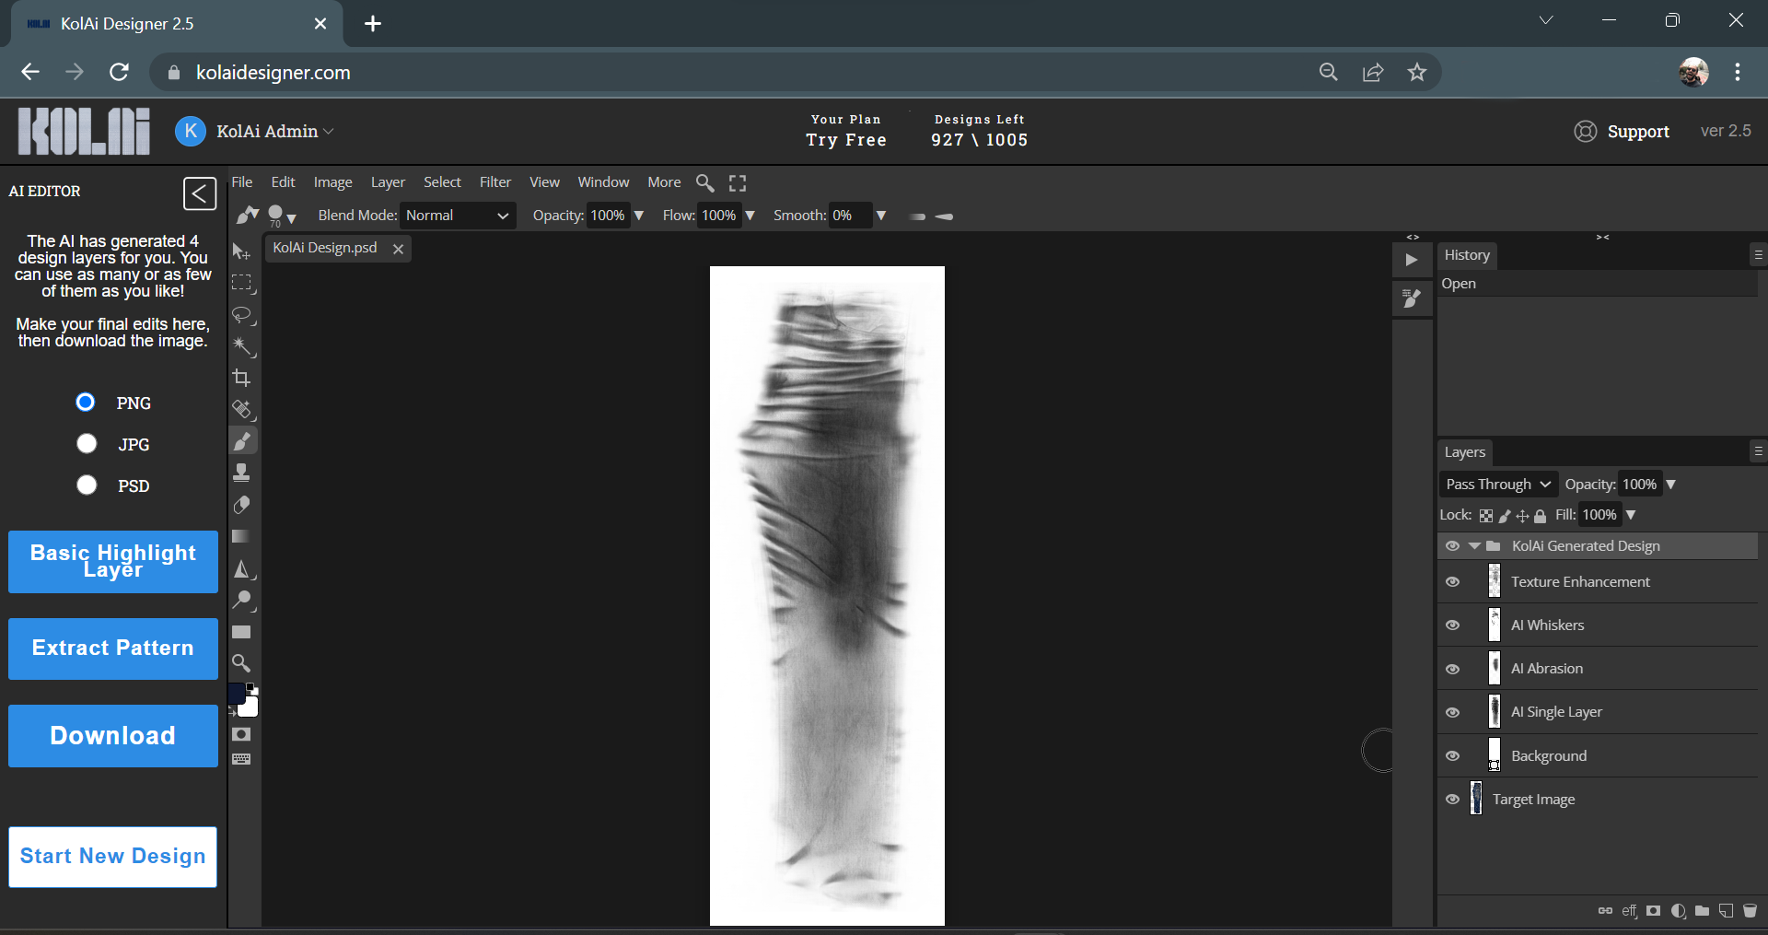Add a layer mask icon
The image size is (1768, 935).
click(1654, 911)
